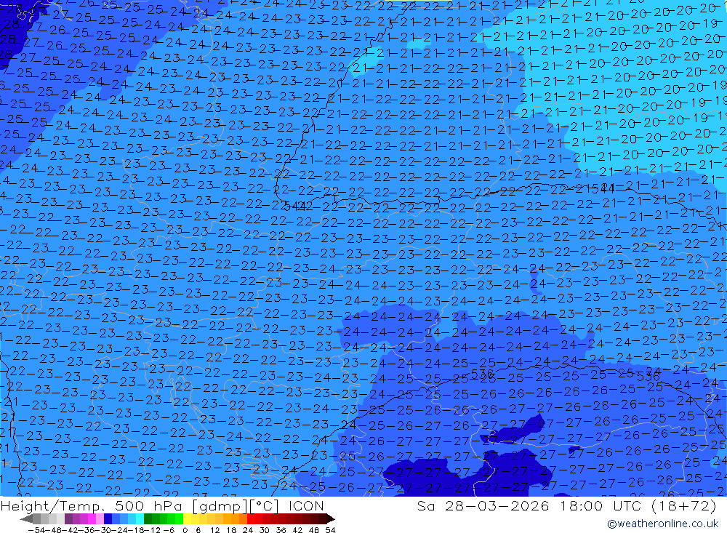Click the right arrow end of color scale
Viewport: 727px width, 533px height.
click(330, 518)
